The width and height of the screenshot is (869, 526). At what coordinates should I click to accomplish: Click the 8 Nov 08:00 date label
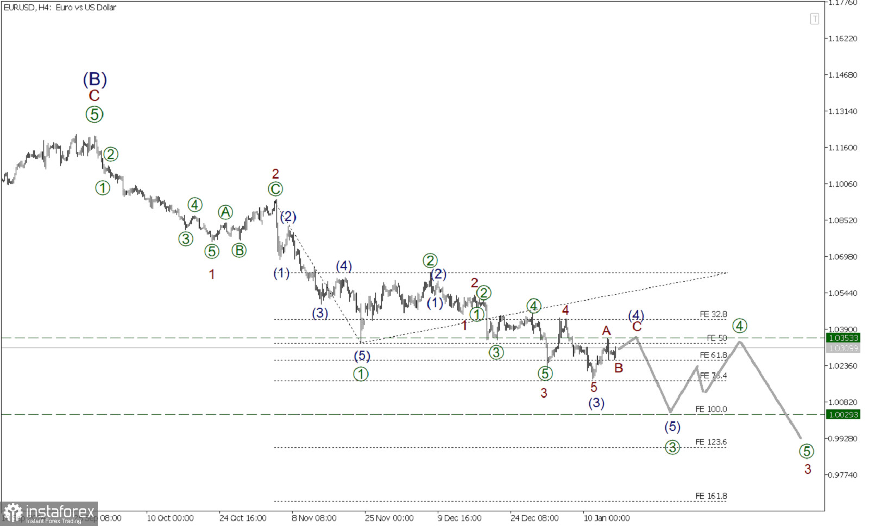314,518
